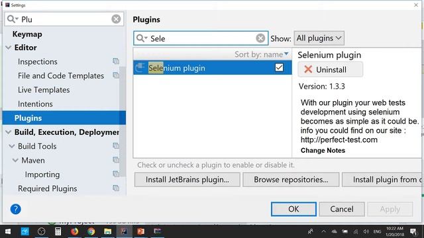Click the copy icon beside Inspections
Screen dimensions: 424x238
pyautogui.click(x=116, y=61)
